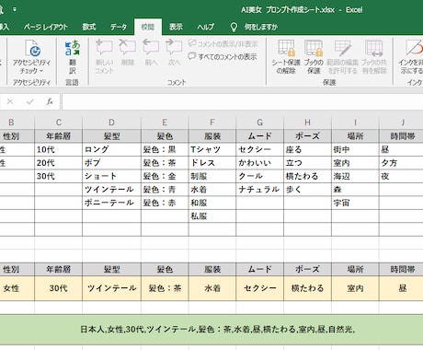Select column I header

[355, 122]
